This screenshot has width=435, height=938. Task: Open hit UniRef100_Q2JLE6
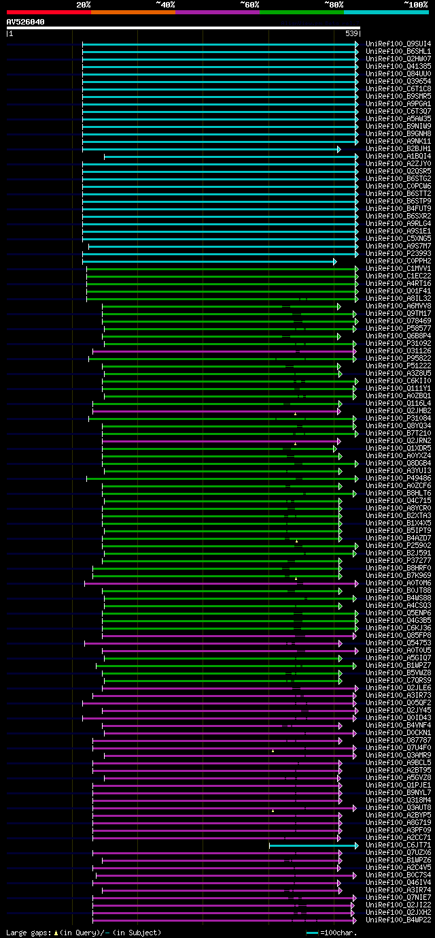[398, 688]
